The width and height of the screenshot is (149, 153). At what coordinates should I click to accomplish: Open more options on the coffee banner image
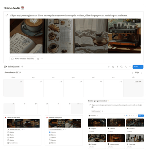pos(138,21)
